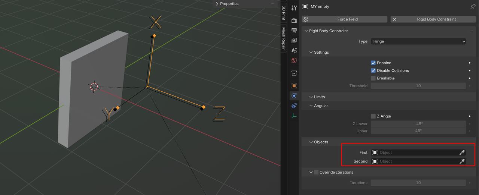479x195 pixels.
Task: Open the 3D Print sidebar tab
Action: [x=284, y=13]
